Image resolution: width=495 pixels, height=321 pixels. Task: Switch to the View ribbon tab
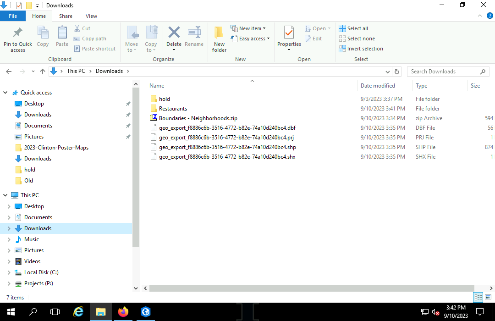point(91,16)
